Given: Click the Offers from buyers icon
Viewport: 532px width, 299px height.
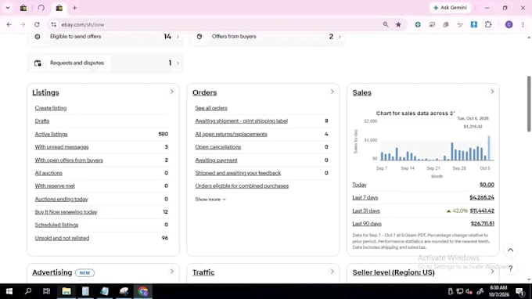Looking at the screenshot, I should point(199,36).
